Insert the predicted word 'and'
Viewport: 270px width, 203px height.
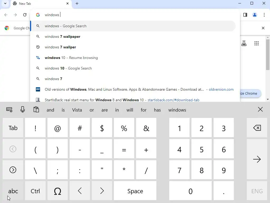[50, 110]
